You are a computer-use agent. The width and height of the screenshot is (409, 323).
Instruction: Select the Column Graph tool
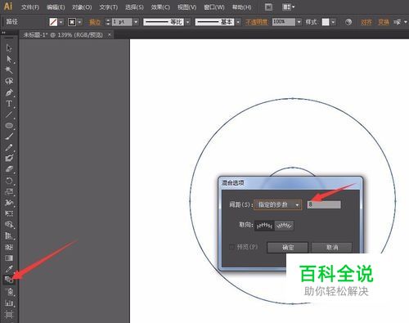[9, 303]
